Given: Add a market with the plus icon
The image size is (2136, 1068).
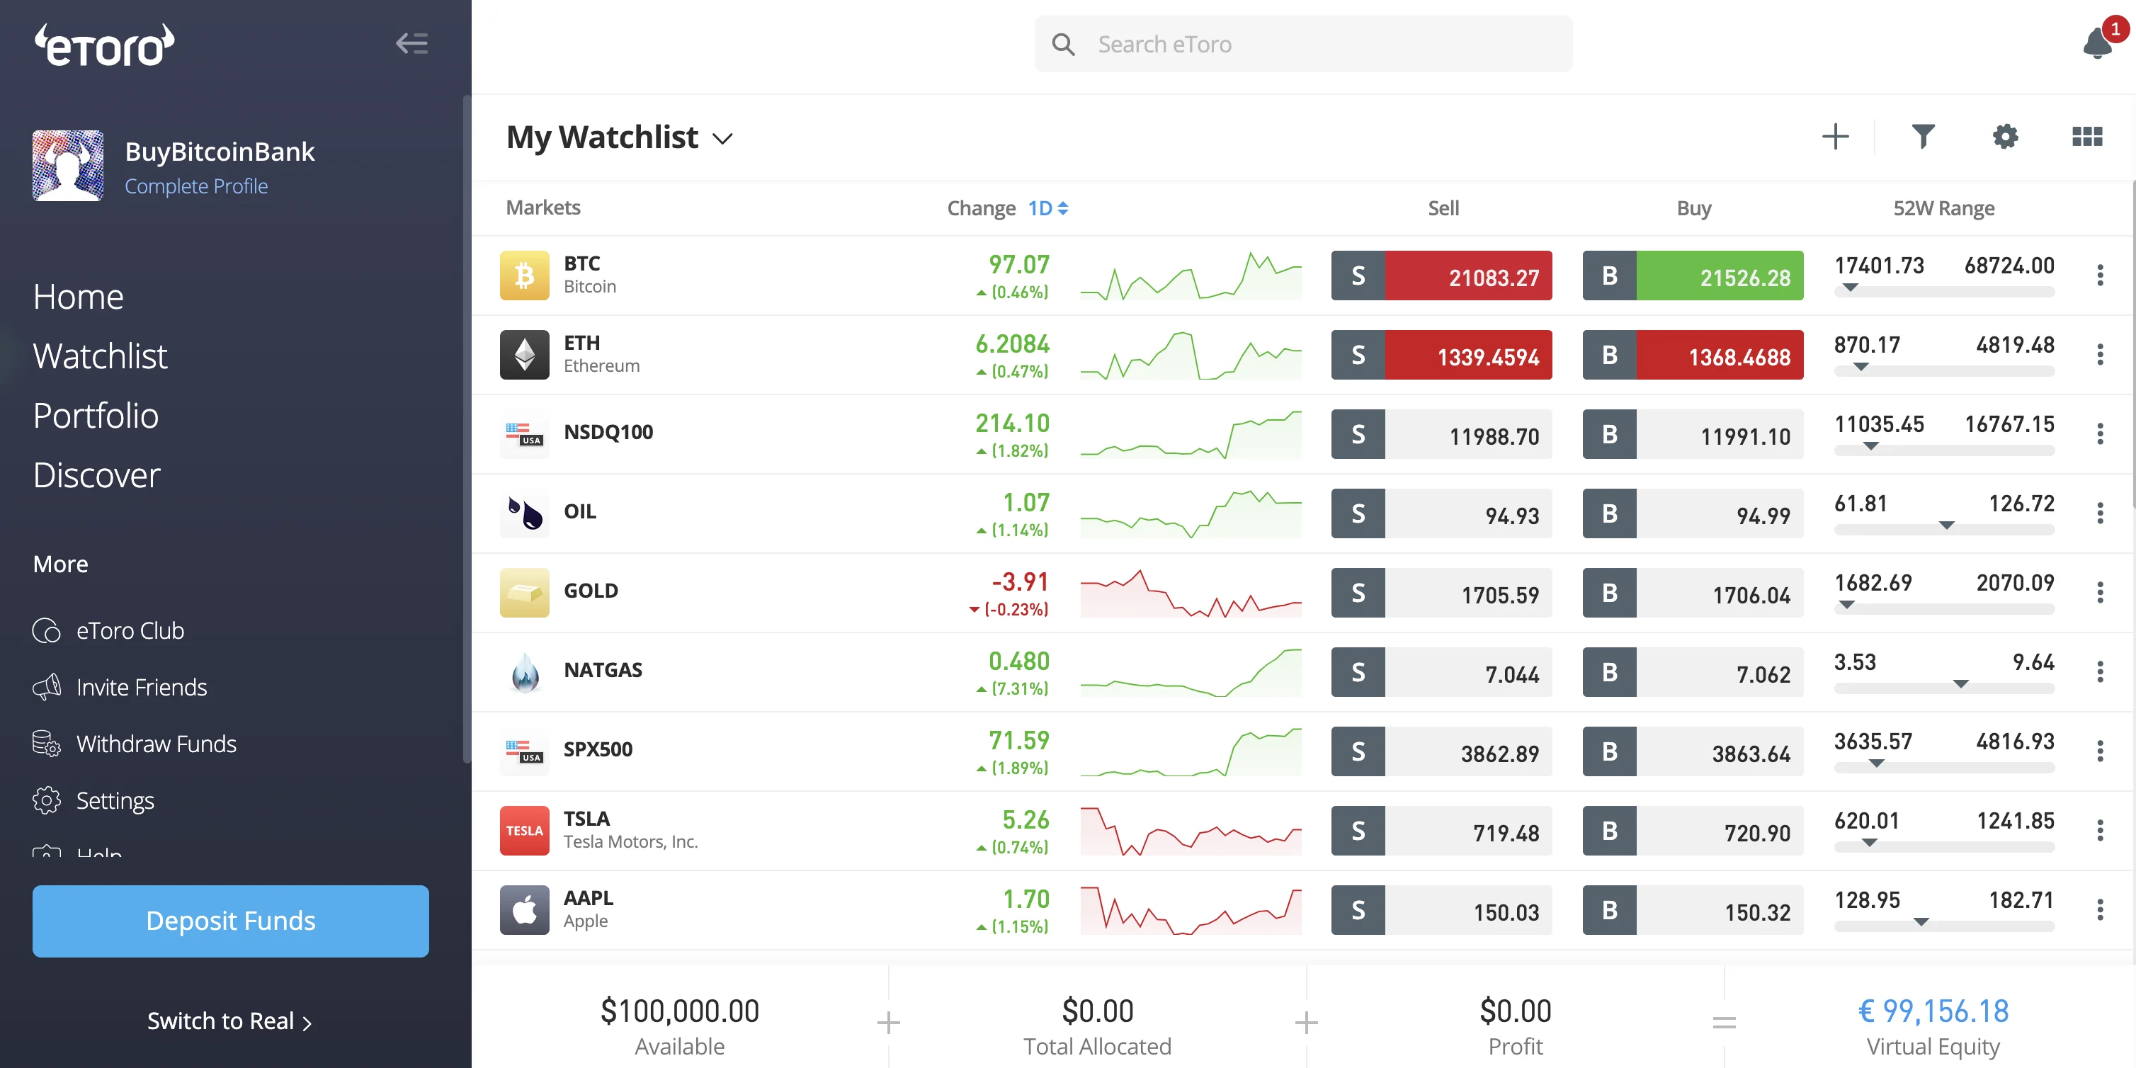Looking at the screenshot, I should 1836,137.
